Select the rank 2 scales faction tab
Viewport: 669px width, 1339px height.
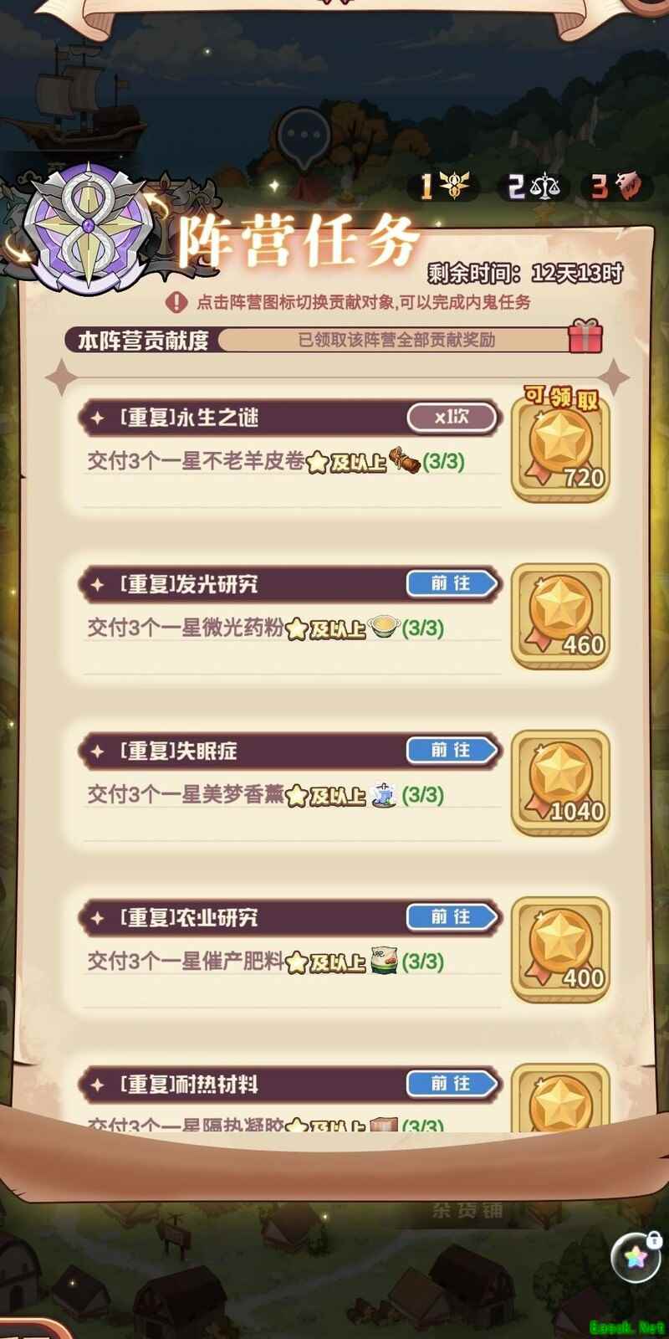pyautogui.click(x=532, y=186)
